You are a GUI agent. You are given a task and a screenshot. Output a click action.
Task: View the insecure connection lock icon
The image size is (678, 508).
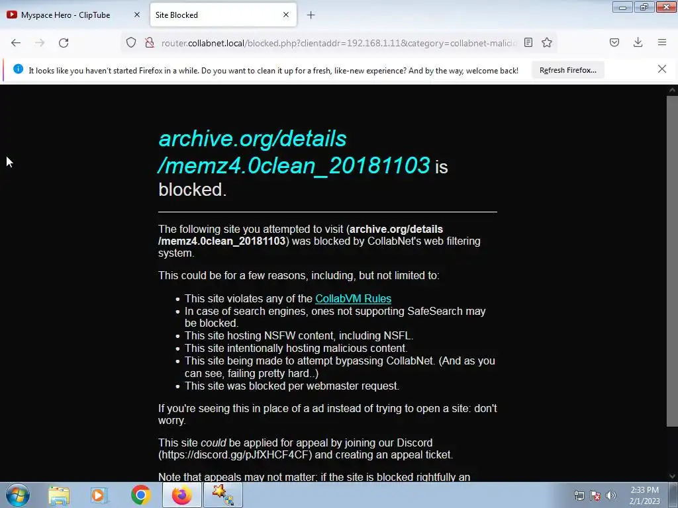(x=150, y=42)
